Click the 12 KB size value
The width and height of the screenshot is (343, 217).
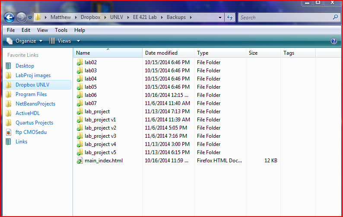(x=271, y=161)
